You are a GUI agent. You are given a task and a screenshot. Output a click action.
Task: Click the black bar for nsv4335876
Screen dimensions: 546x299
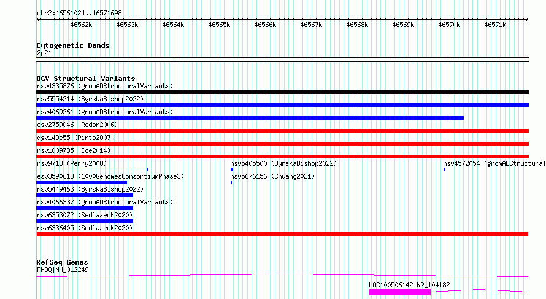point(282,92)
